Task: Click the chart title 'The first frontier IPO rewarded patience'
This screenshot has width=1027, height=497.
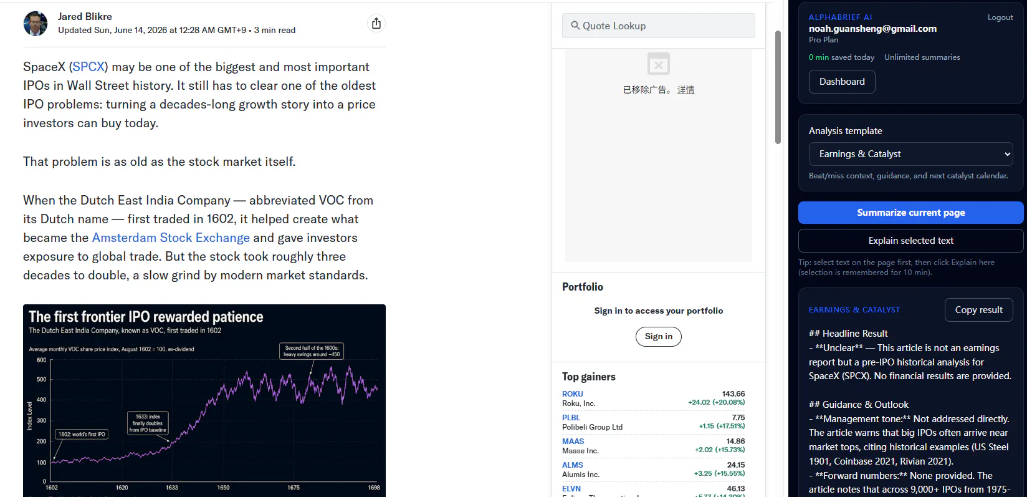Action: (146, 317)
